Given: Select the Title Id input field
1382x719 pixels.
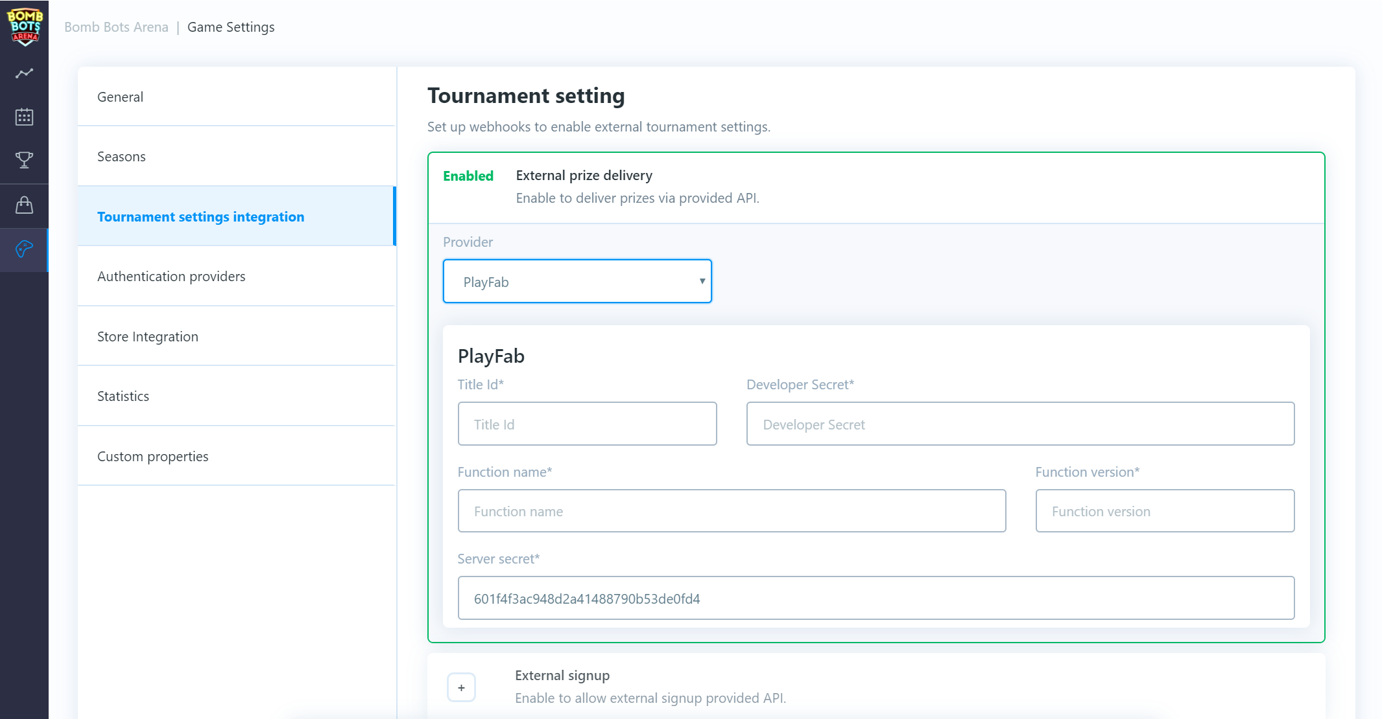Looking at the screenshot, I should pyautogui.click(x=587, y=424).
